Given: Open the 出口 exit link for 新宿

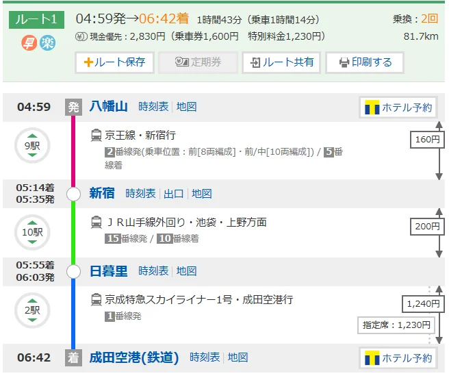Looking at the screenshot, I should pos(174,194).
